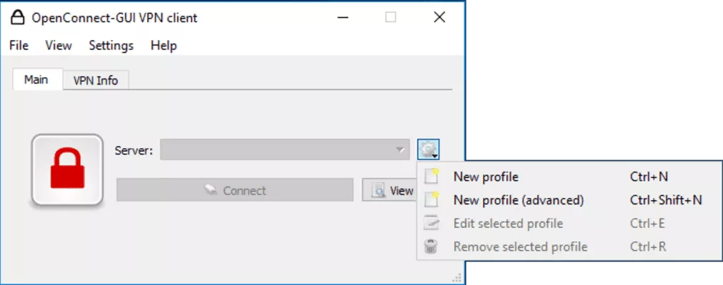This screenshot has width=723, height=285.
Task: Click the gear profile settings icon
Action: click(428, 150)
